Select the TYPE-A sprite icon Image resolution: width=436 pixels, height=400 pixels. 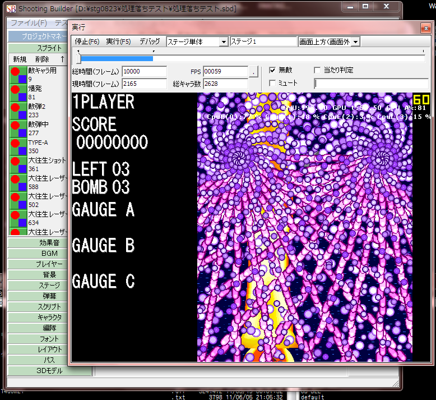(18, 146)
